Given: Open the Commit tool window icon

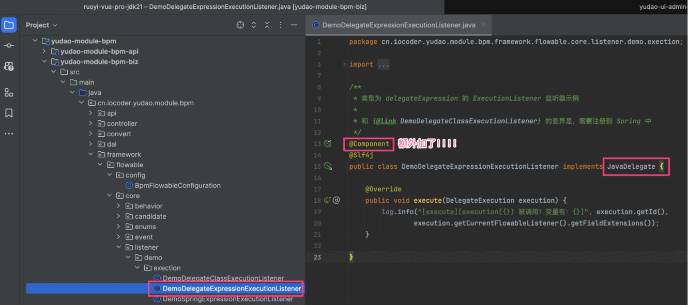Looking at the screenshot, I should click(x=9, y=45).
